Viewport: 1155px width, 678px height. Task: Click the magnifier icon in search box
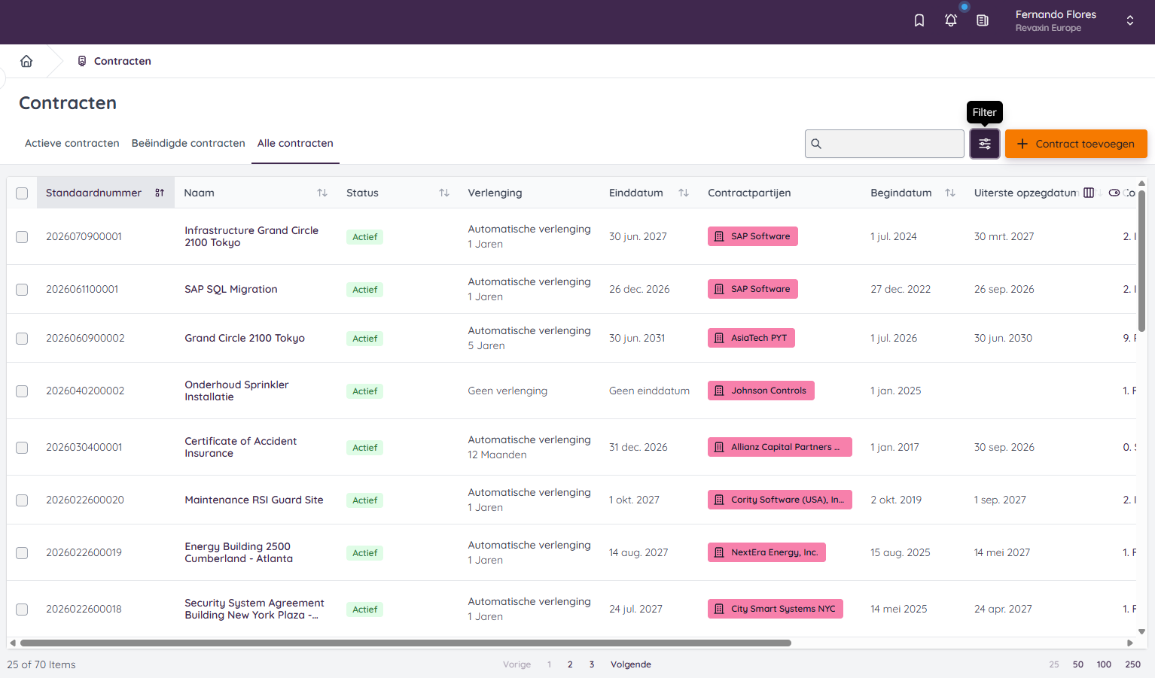[816, 144]
